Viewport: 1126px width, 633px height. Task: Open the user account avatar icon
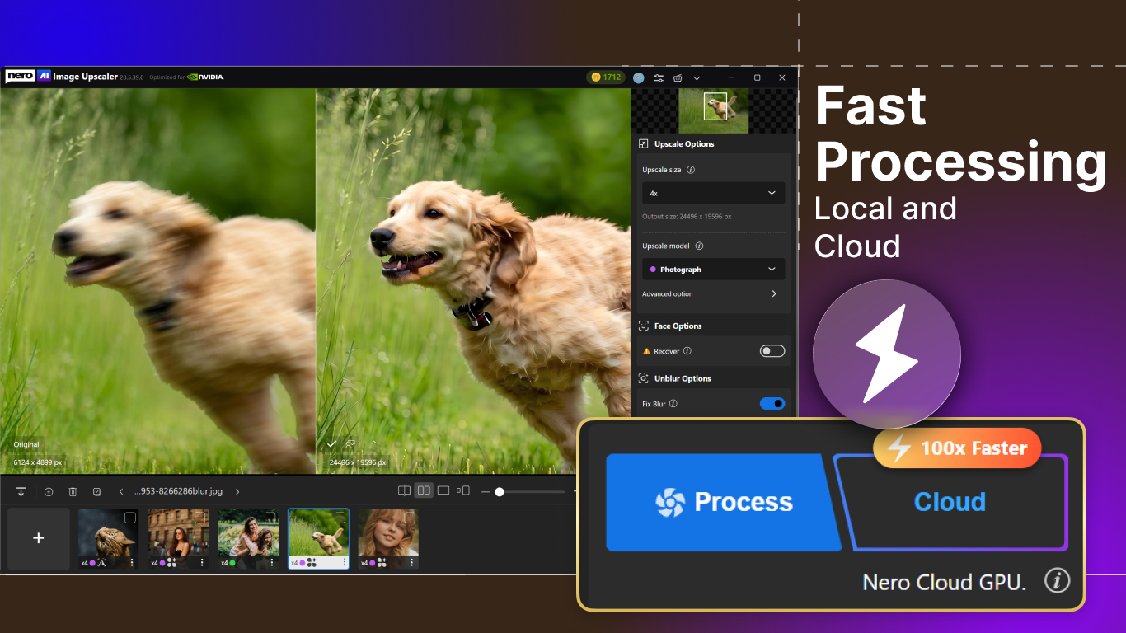tap(639, 77)
